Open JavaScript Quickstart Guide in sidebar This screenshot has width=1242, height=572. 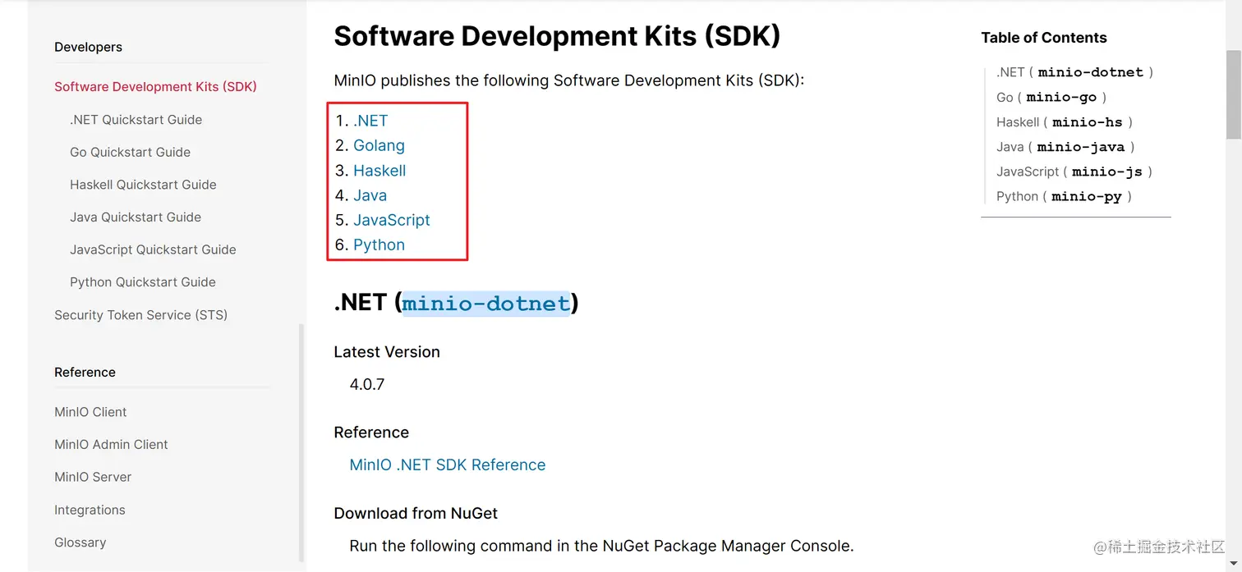[x=153, y=249]
